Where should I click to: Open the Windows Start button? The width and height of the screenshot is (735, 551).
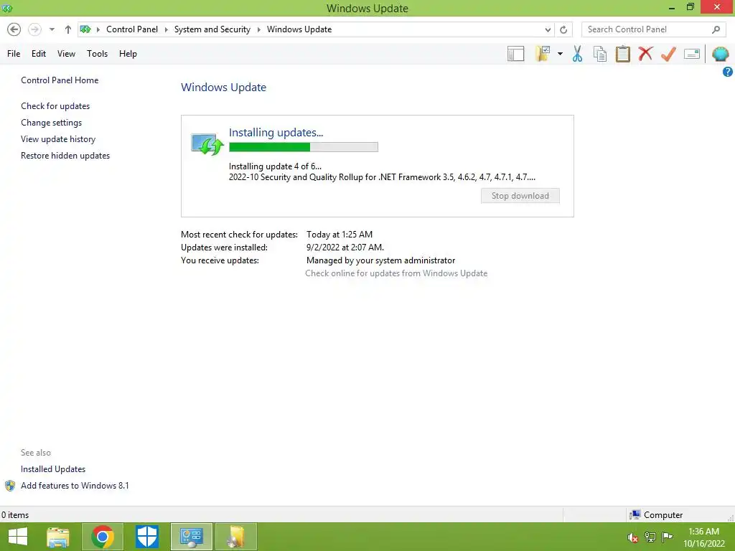[x=18, y=537]
